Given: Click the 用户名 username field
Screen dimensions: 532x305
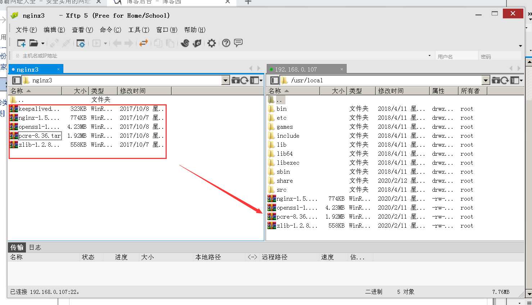Looking at the screenshot, I should tap(456, 56).
